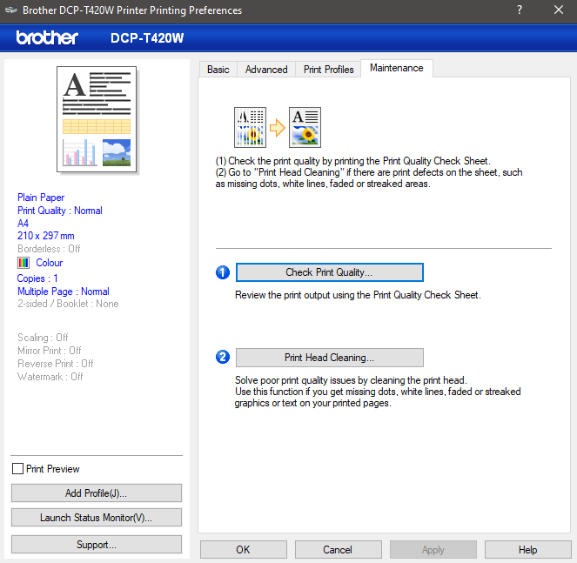Start Print Head Cleaning
The height and width of the screenshot is (563, 577).
(329, 358)
